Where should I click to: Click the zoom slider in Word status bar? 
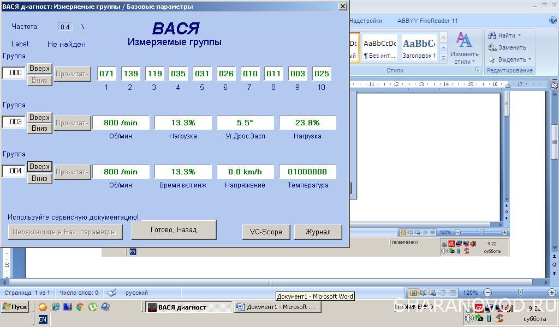click(x=520, y=293)
